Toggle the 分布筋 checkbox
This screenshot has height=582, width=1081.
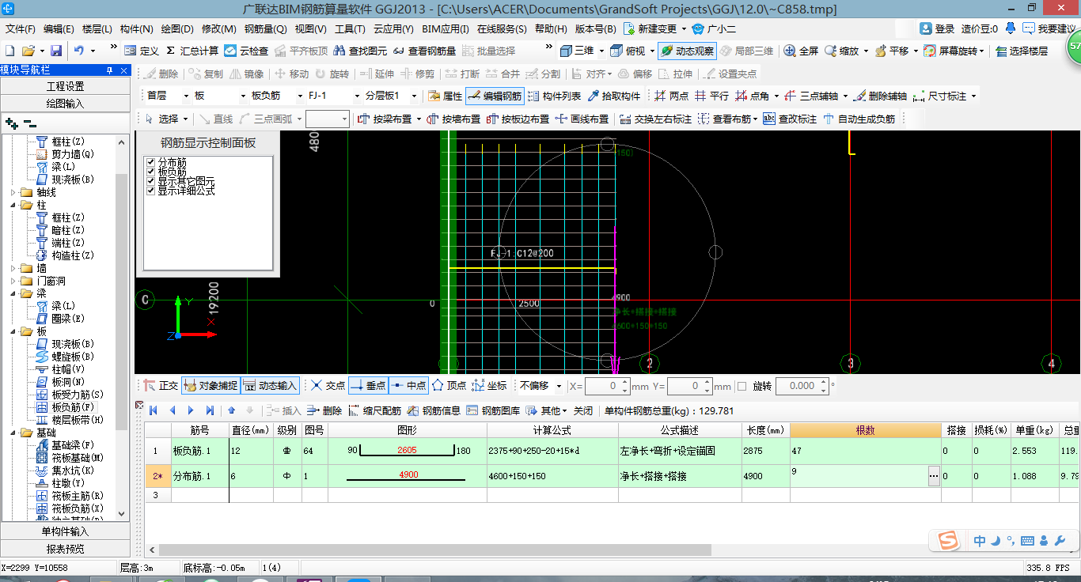(x=150, y=162)
